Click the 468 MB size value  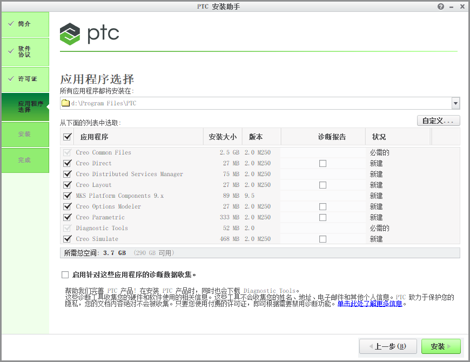coord(230,239)
